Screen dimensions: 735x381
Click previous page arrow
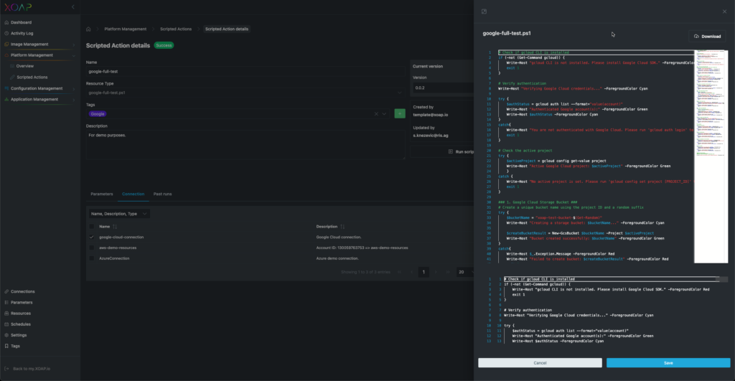[x=411, y=272]
